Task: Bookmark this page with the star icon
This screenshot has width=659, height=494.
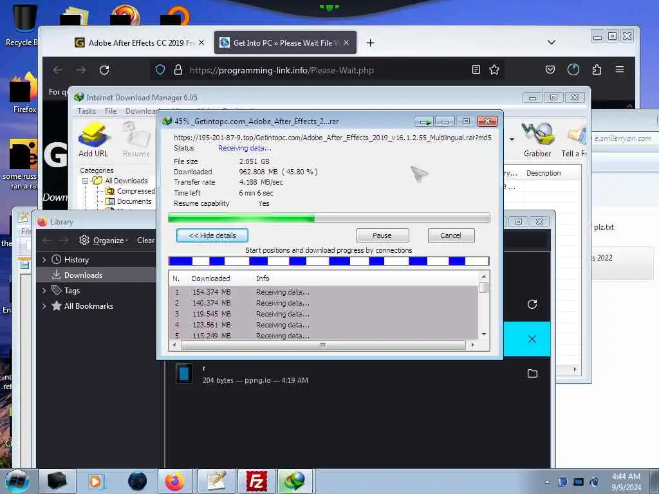Action: [494, 69]
